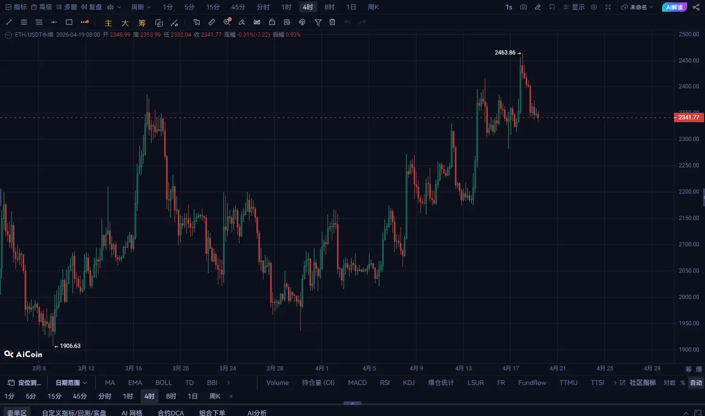
Task: Toggle the KDJ sub-indicator
Action: (409, 383)
